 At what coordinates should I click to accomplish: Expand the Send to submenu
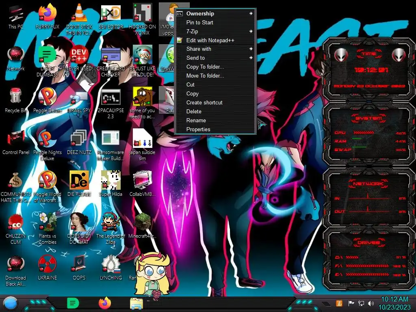click(215, 58)
